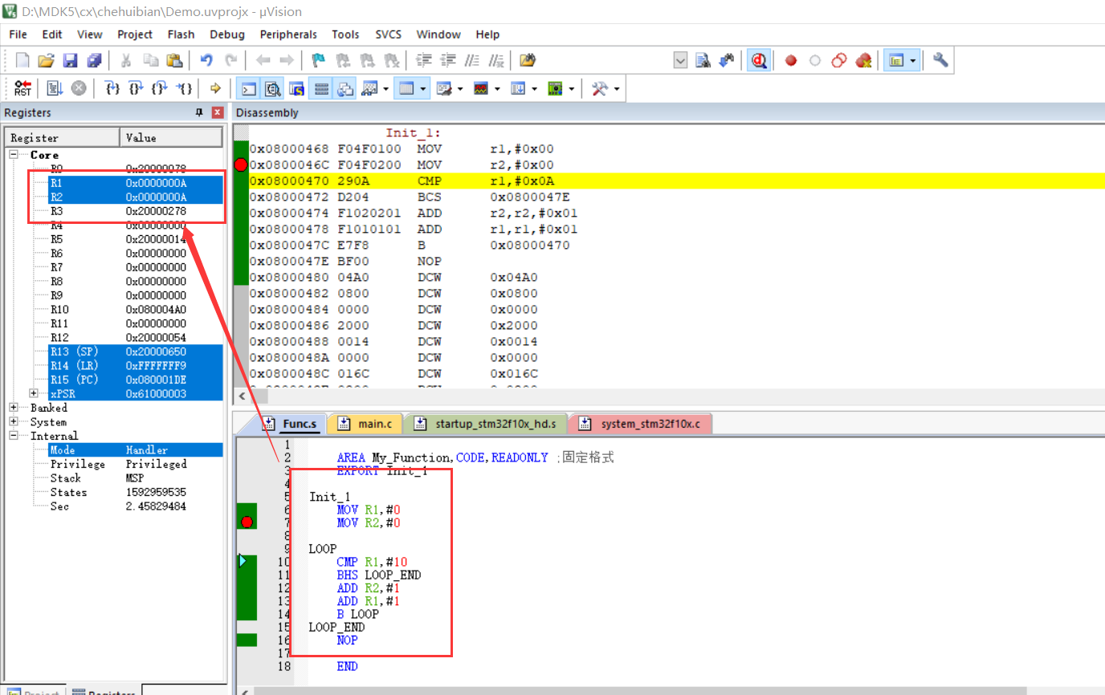Click Kill All Breakpoints icon

click(x=863, y=60)
